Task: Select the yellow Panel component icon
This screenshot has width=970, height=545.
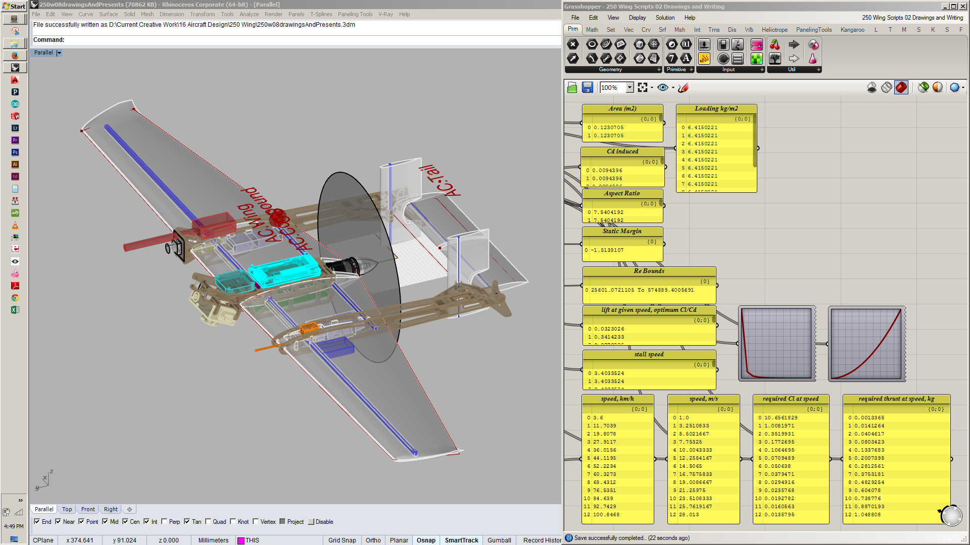Action: coord(704,59)
